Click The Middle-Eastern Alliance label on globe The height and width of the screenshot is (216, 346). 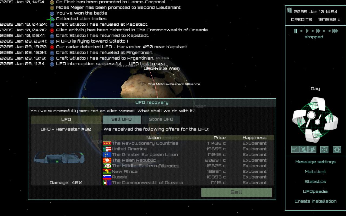pos(174,84)
